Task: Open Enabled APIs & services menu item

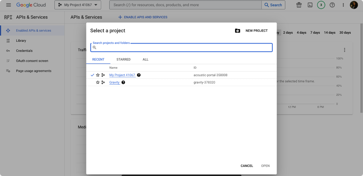Action: pos(32,30)
